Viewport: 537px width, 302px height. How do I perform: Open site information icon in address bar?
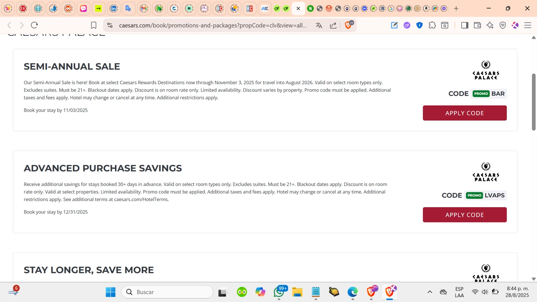pos(110,25)
